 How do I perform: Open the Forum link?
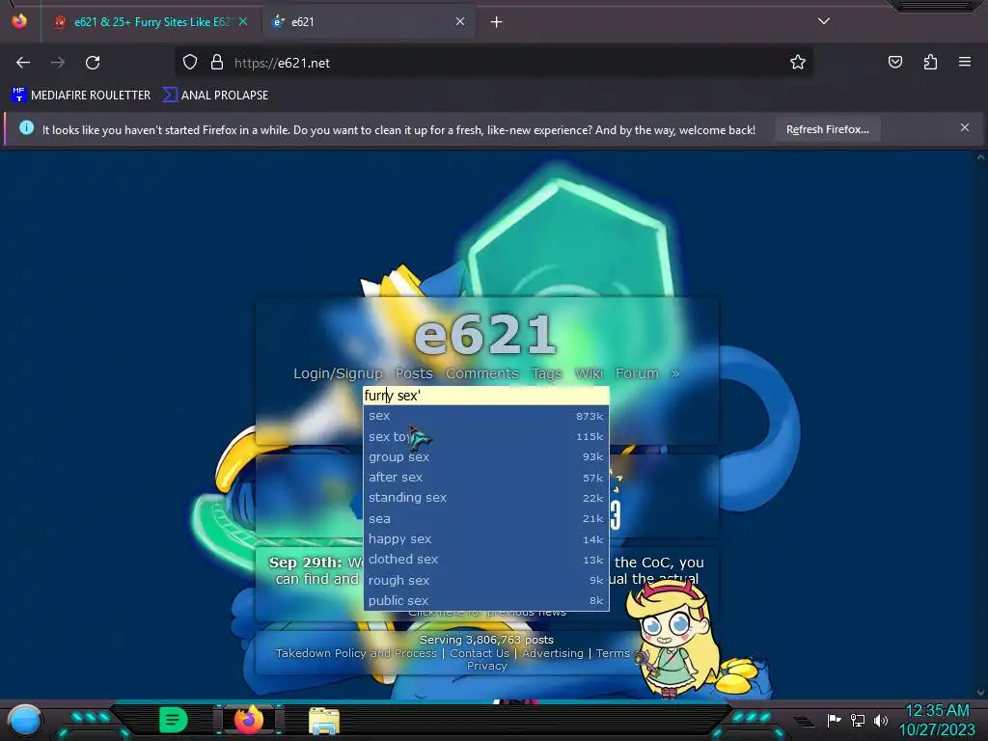pos(637,373)
